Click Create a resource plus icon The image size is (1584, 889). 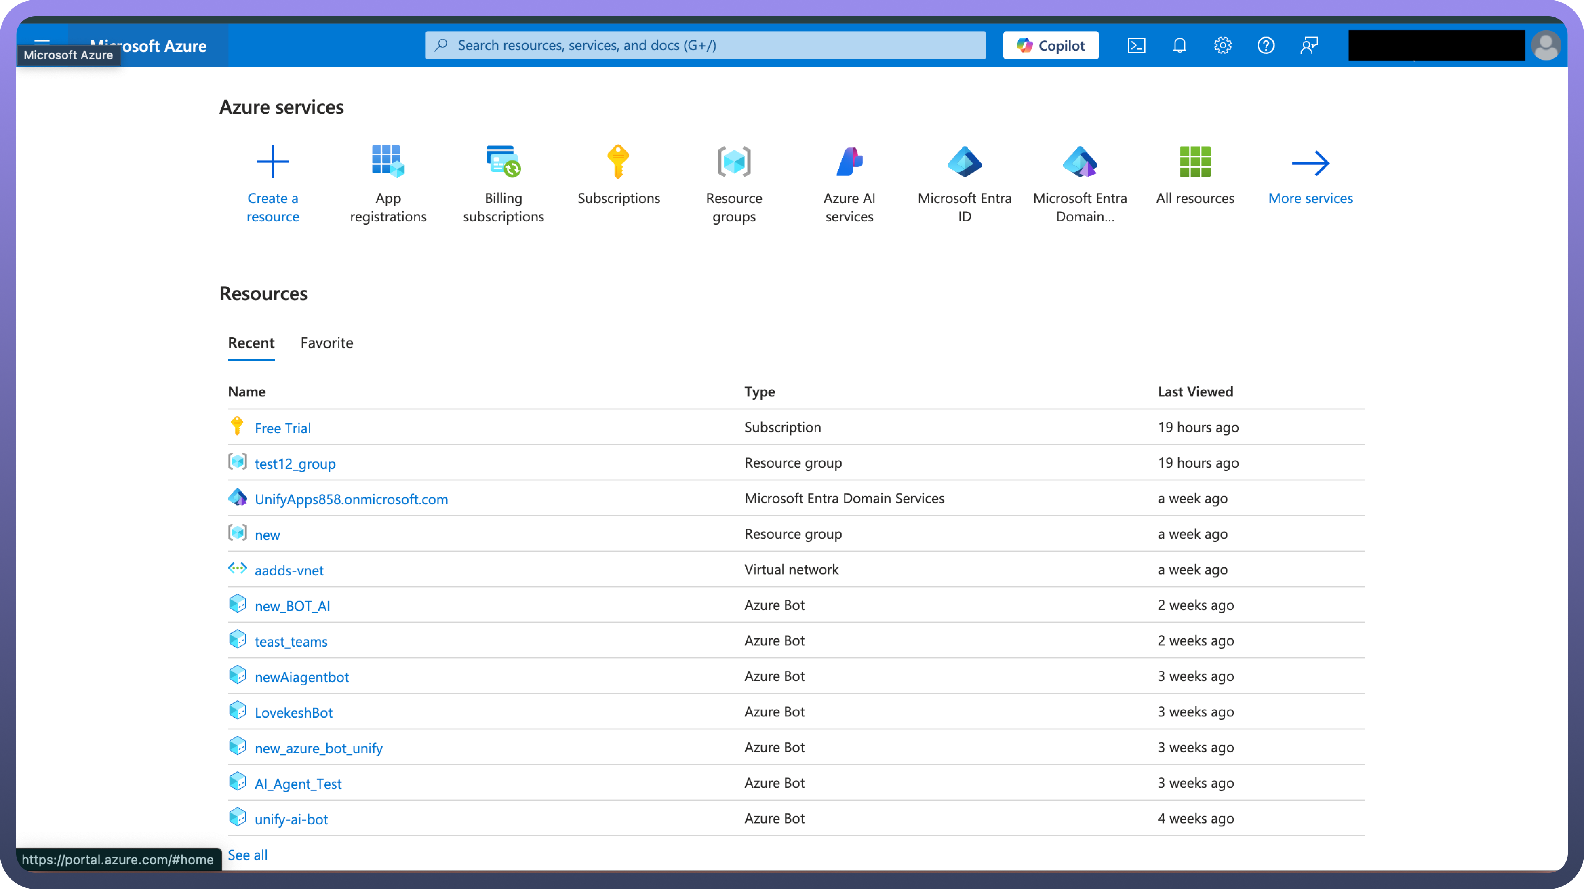tap(272, 162)
